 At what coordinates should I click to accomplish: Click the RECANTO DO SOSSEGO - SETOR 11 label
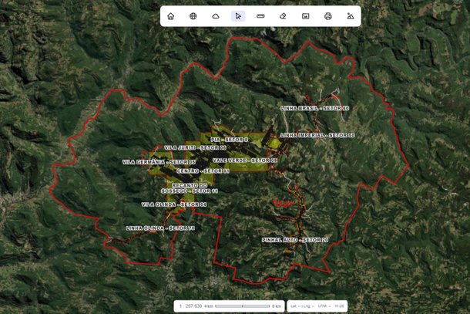[x=190, y=188]
